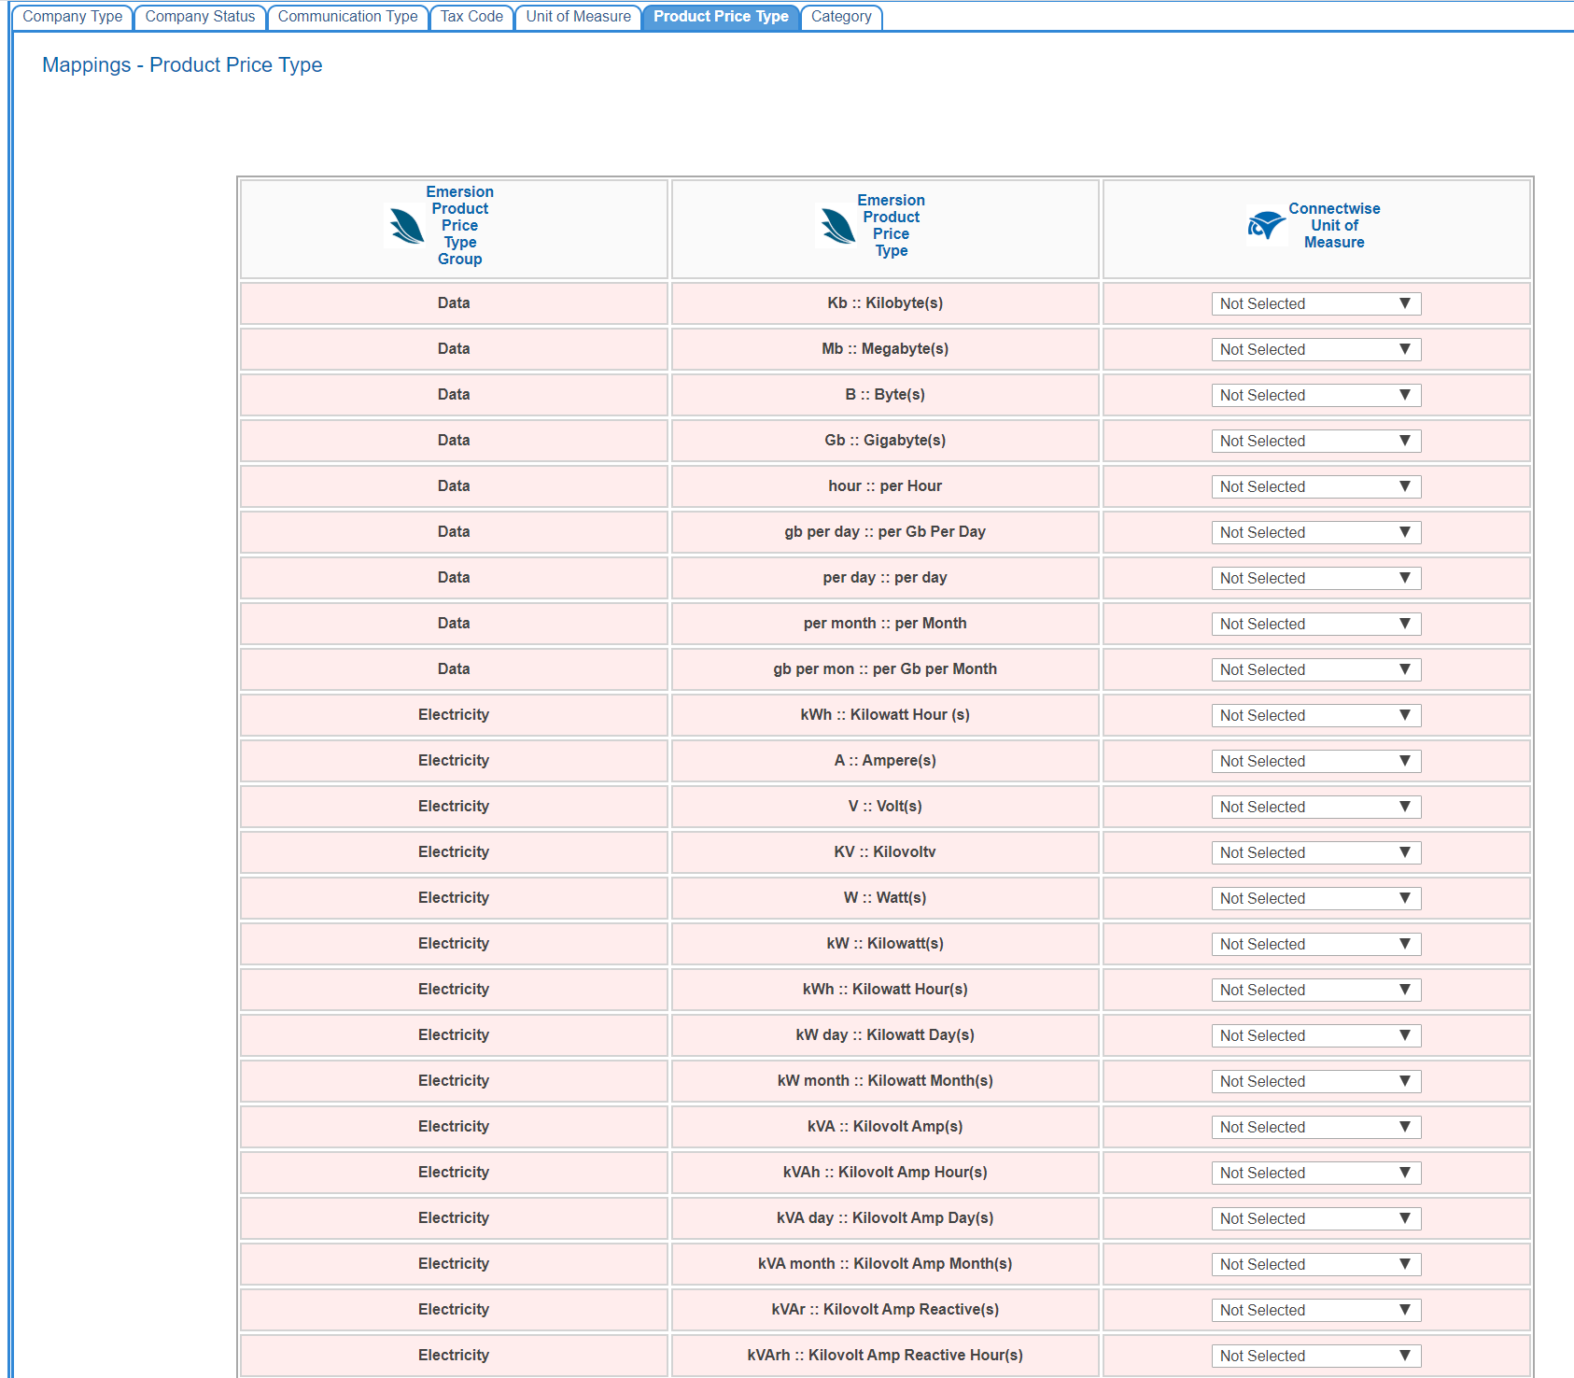Expand dropdown for kVArh Kilovolt Amp Reactive Hour(s)

tap(1315, 1356)
